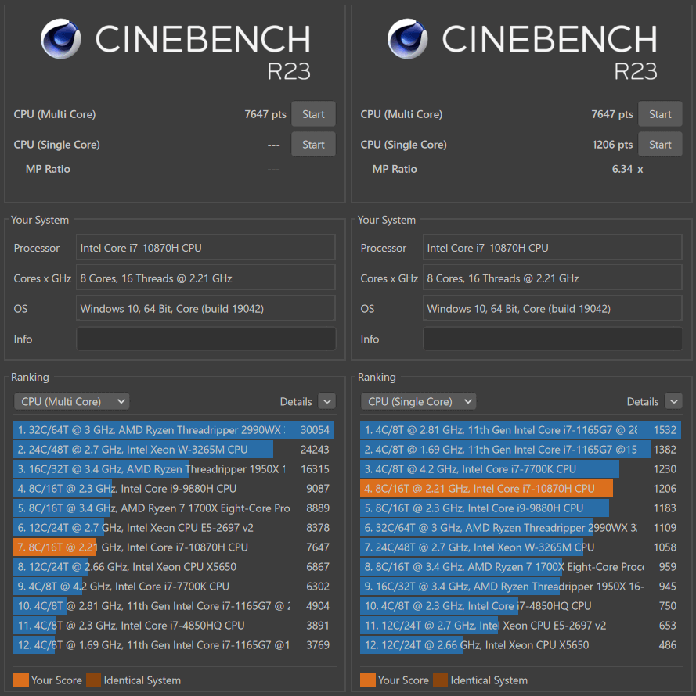696x696 pixels.
Task: Select Threadripper 2990WX row scoring 1109
Action: (521, 527)
